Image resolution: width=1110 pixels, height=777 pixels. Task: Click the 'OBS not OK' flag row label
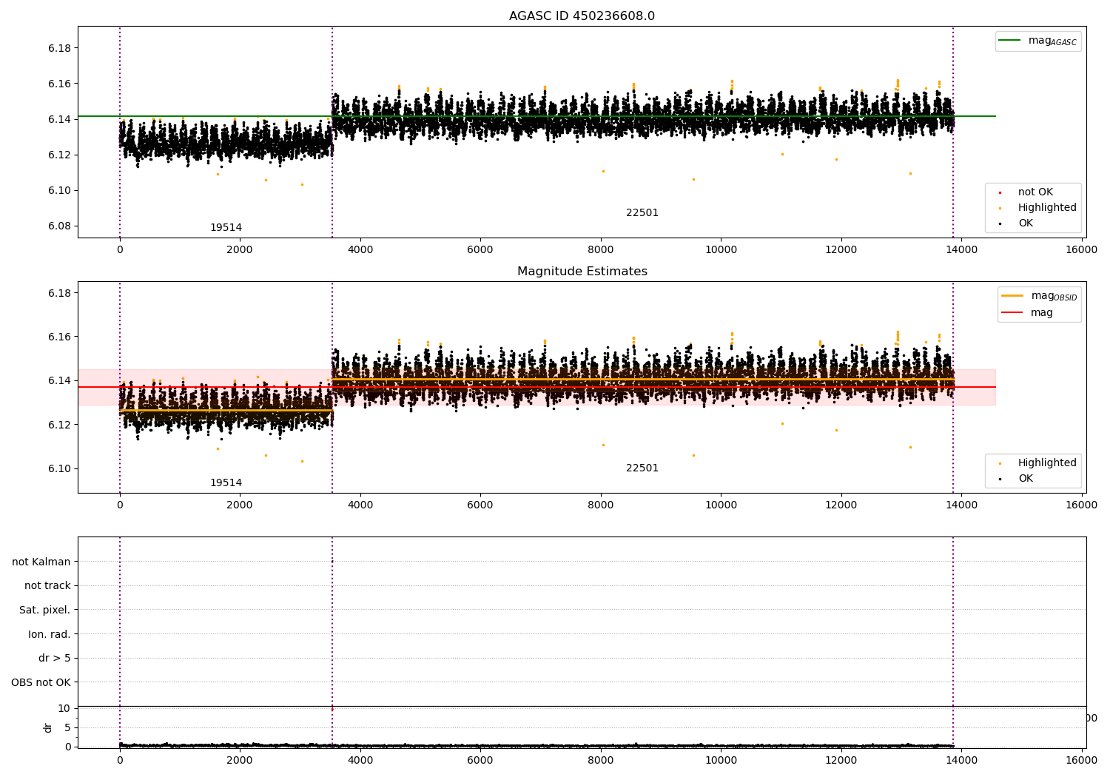(41, 683)
